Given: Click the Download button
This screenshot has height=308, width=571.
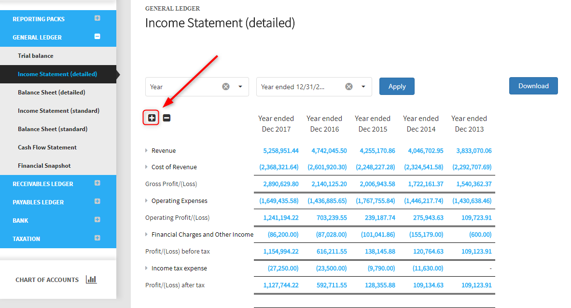Looking at the screenshot, I should [x=533, y=86].
